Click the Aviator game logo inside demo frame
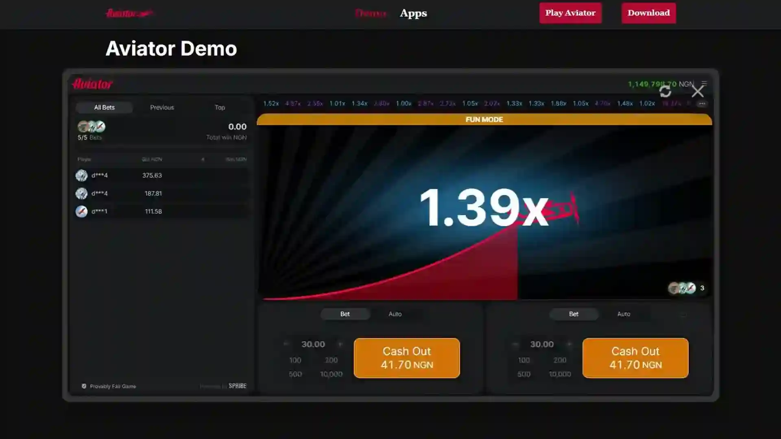781x439 pixels. (92, 84)
